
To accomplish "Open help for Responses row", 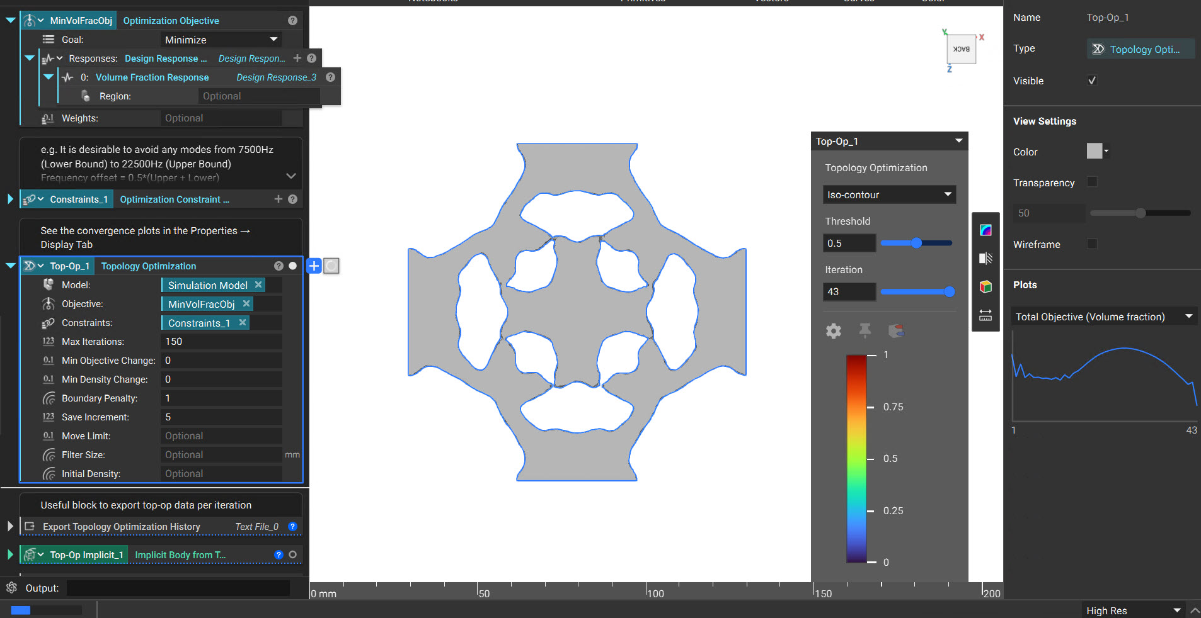I will 311,58.
